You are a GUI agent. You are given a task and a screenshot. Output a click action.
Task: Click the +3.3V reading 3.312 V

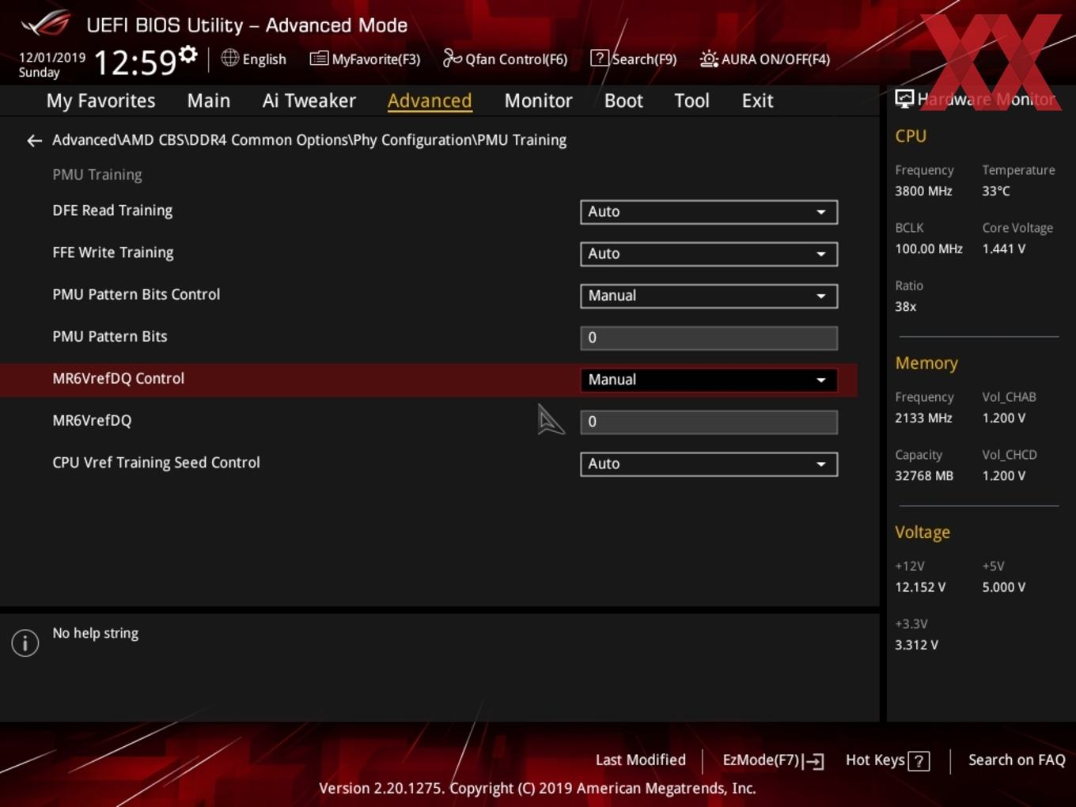point(916,645)
